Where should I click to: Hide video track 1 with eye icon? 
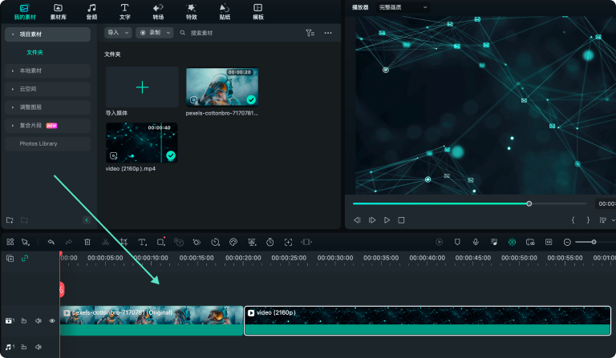[x=52, y=320]
